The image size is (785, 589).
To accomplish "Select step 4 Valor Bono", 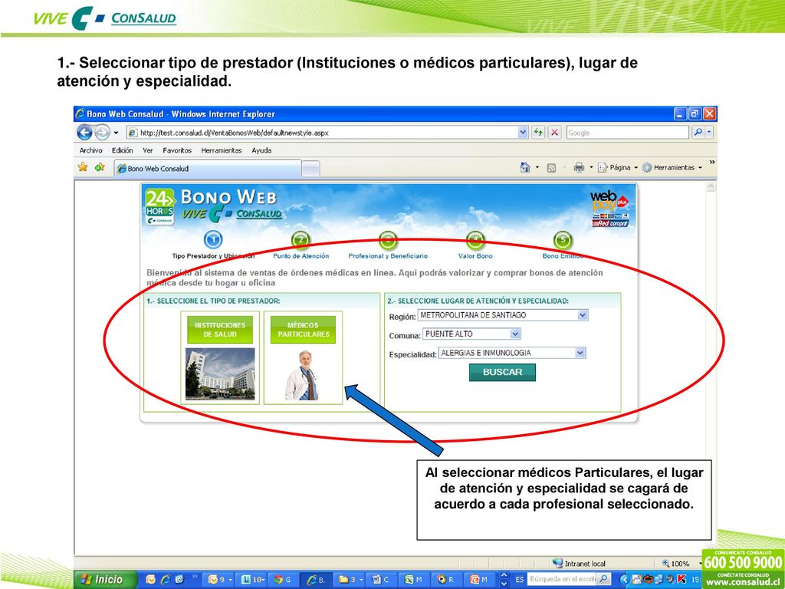I will coord(475,245).
